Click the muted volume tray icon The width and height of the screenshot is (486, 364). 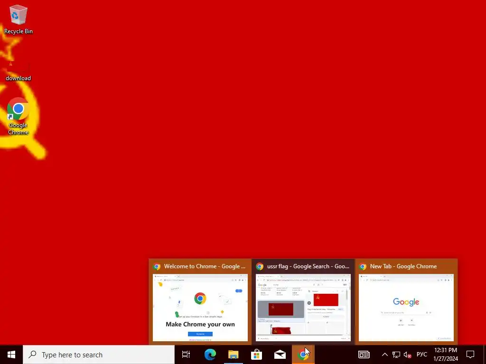point(408,355)
